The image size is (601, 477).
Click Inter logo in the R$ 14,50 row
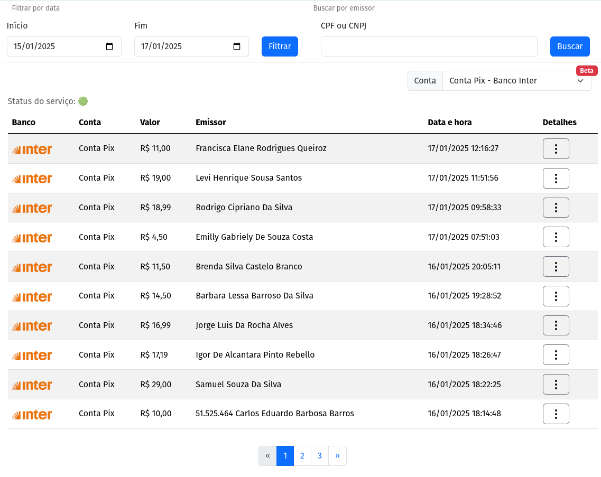tap(32, 296)
